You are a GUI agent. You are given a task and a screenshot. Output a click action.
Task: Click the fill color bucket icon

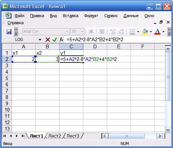pyautogui.click(x=145, y=32)
